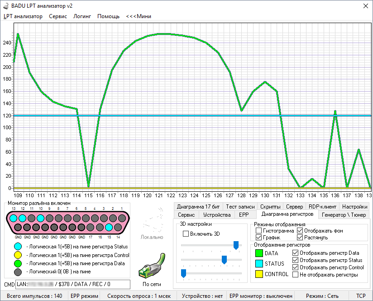The image size is (373, 301).
Task: Switch to the Генератор \ Тюнер tab
Action: click(x=344, y=215)
